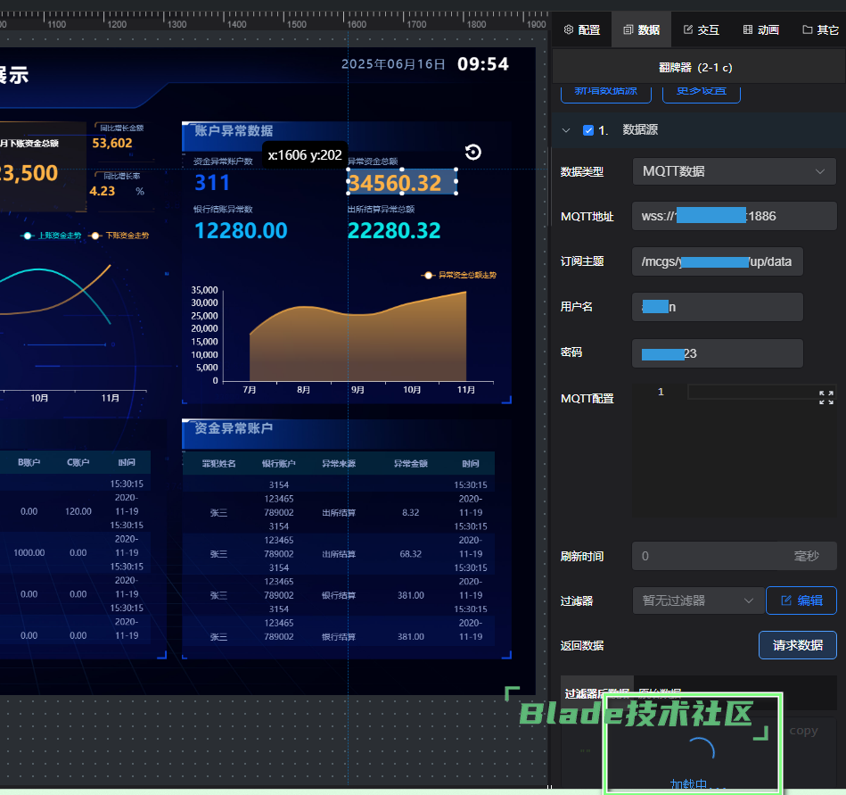Click the 刷新时间 refresh interval input
Viewport: 846px width, 795px height.
pos(734,556)
